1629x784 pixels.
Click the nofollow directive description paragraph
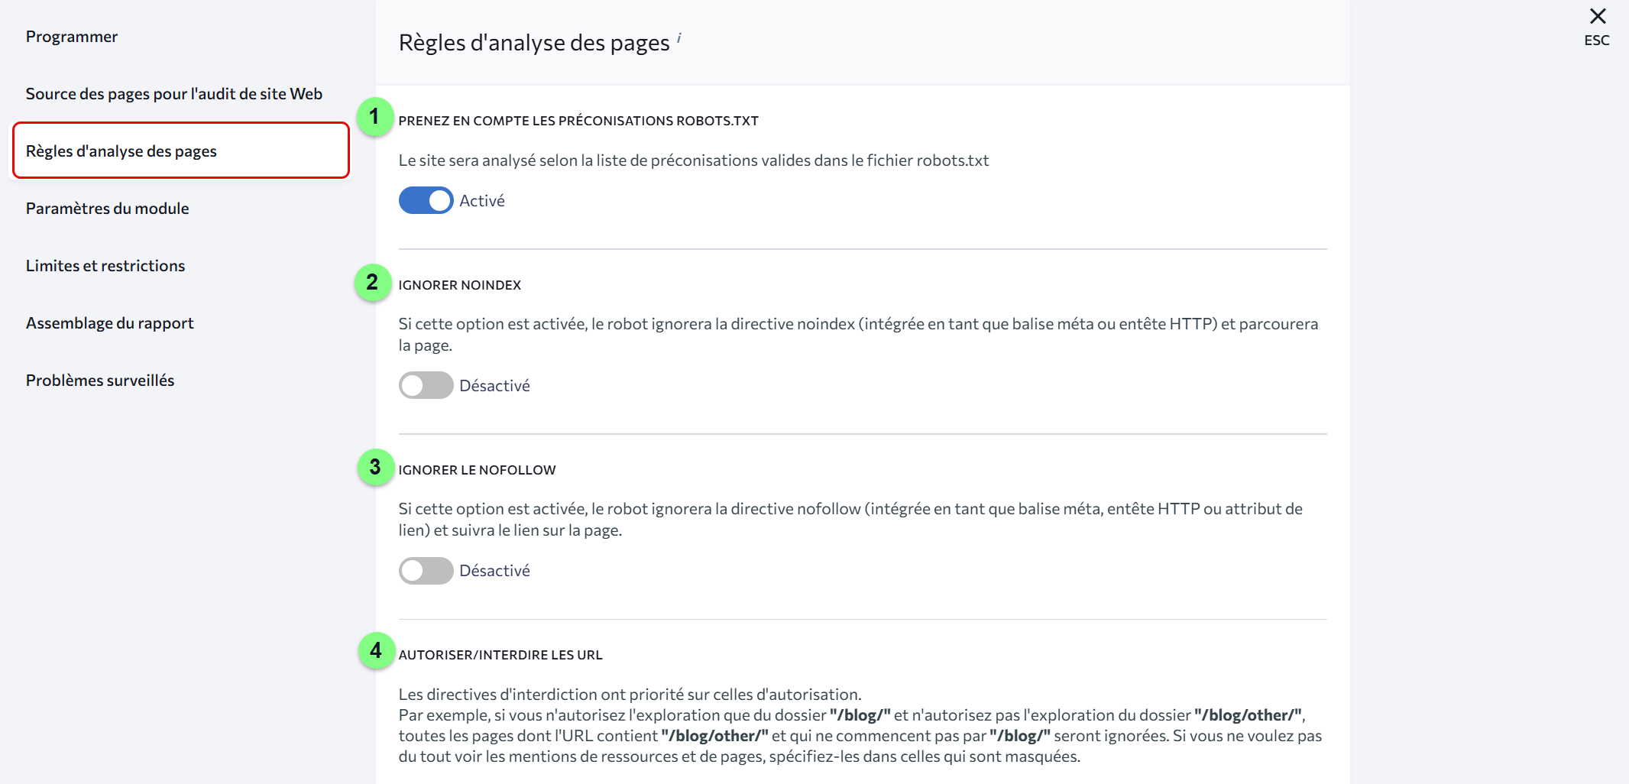tap(850, 519)
